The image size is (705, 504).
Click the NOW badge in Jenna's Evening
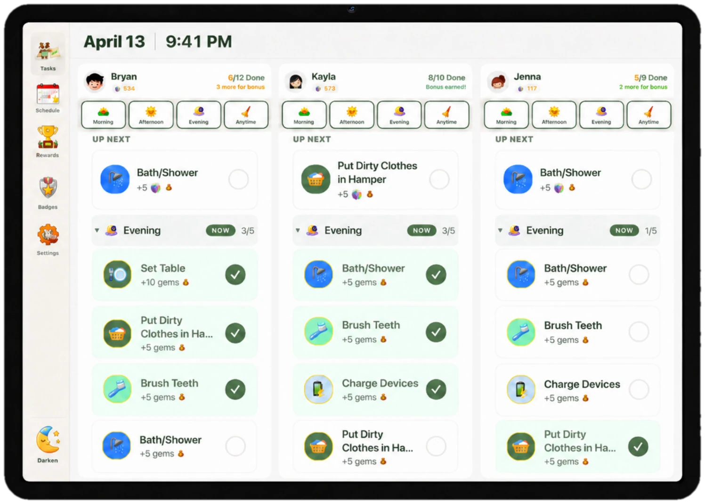click(x=624, y=231)
